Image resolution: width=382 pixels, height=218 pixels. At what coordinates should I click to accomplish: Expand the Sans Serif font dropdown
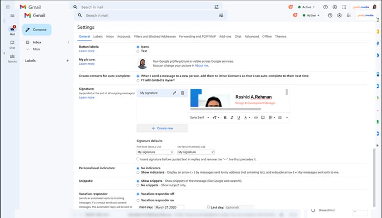coord(199,118)
